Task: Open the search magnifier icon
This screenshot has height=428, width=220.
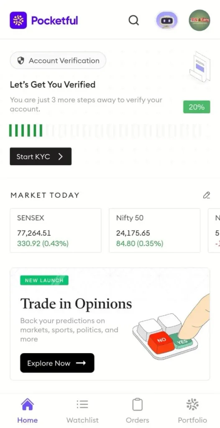Action: click(134, 20)
